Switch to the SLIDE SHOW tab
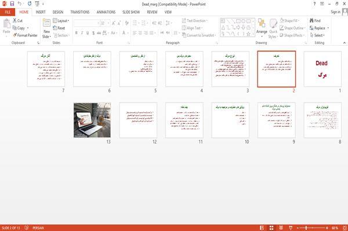Image resolution: width=348 pixels, height=231 pixels. click(x=131, y=12)
